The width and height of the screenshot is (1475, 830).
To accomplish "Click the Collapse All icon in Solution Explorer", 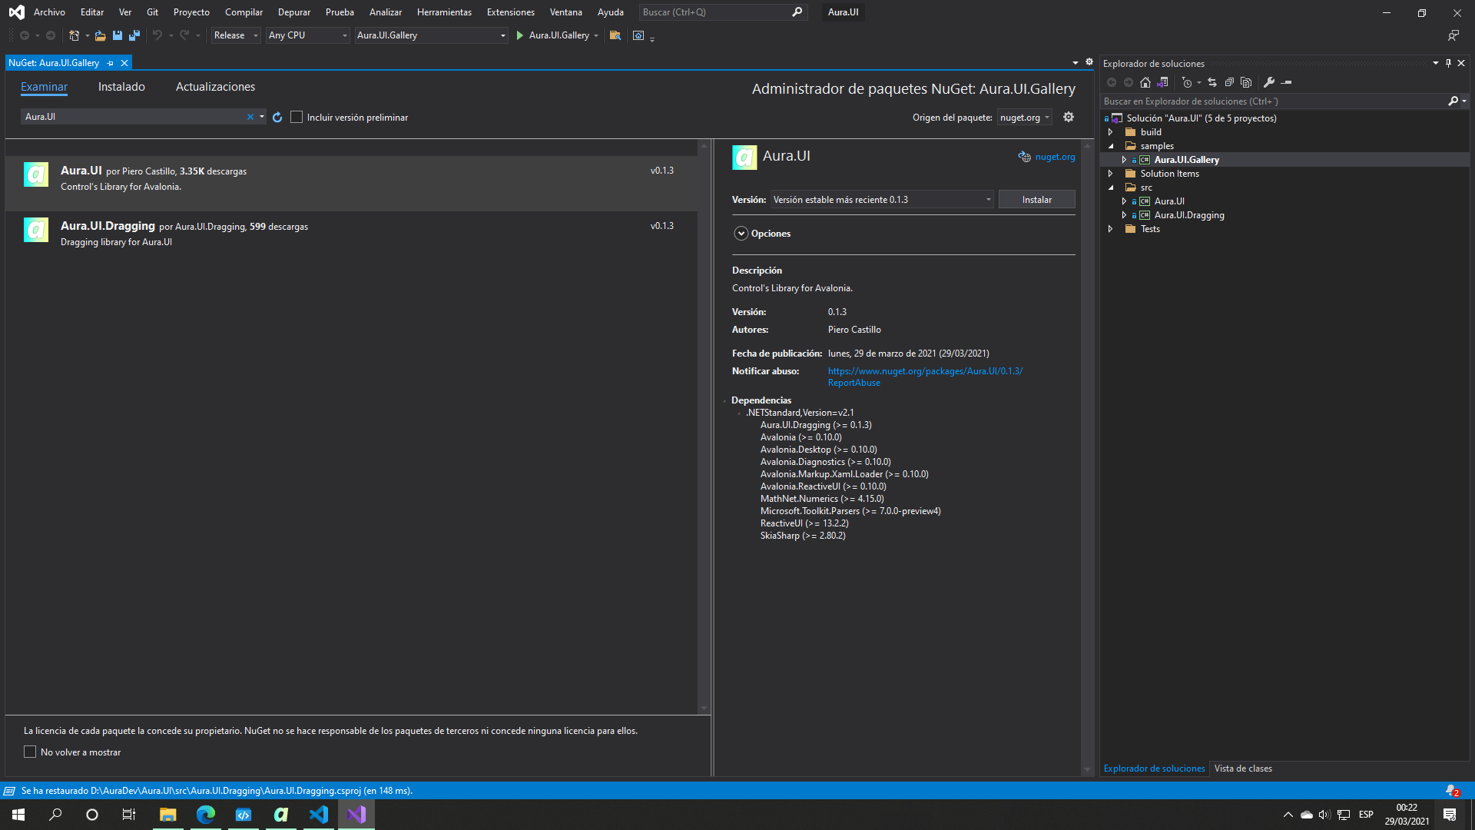I will [x=1229, y=82].
